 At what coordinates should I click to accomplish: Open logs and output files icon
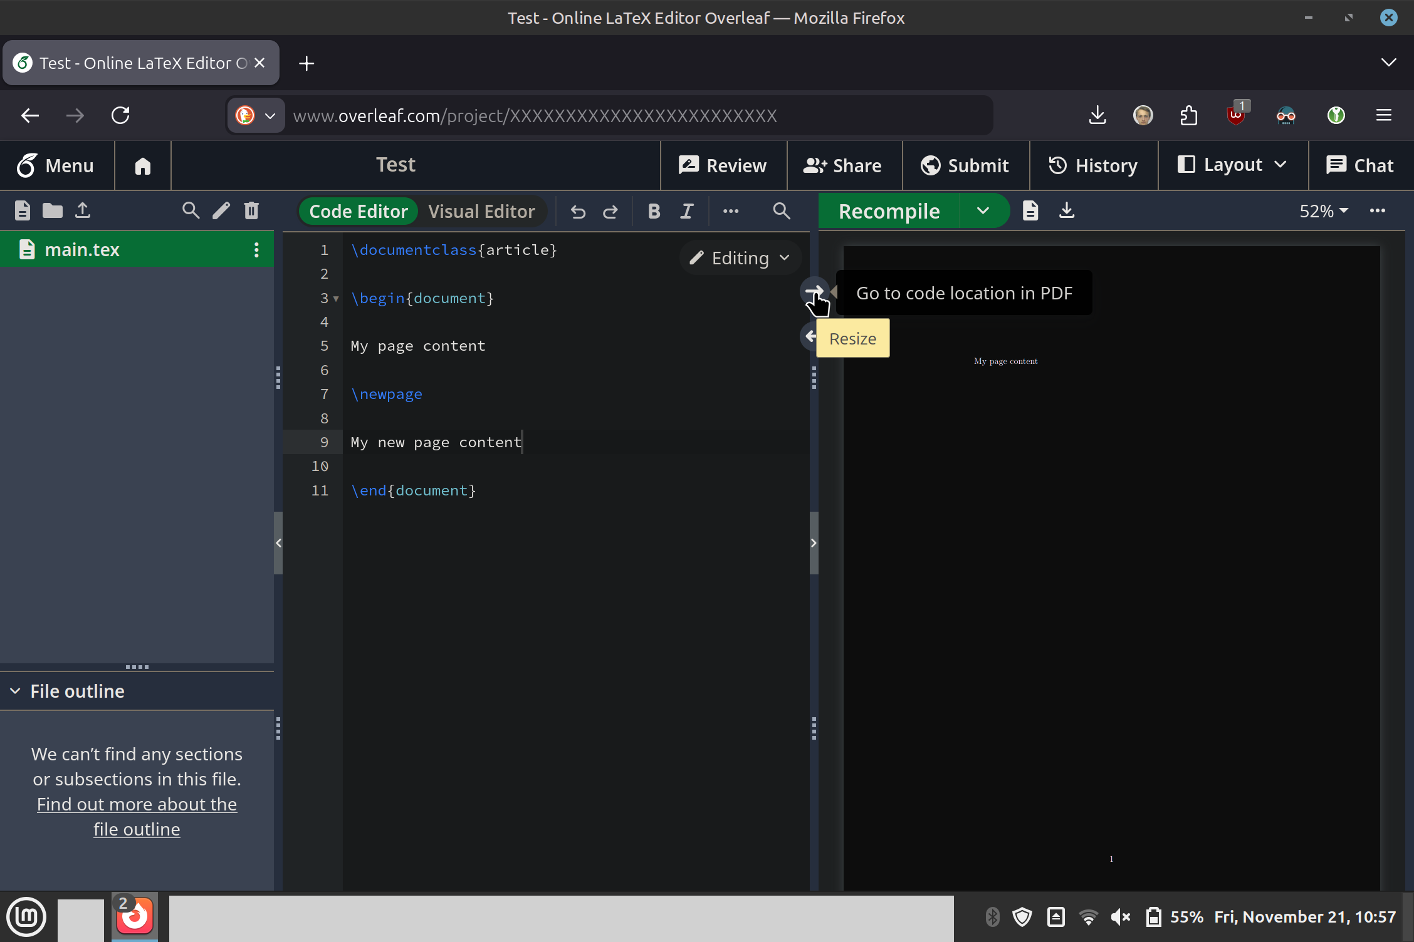point(1031,210)
